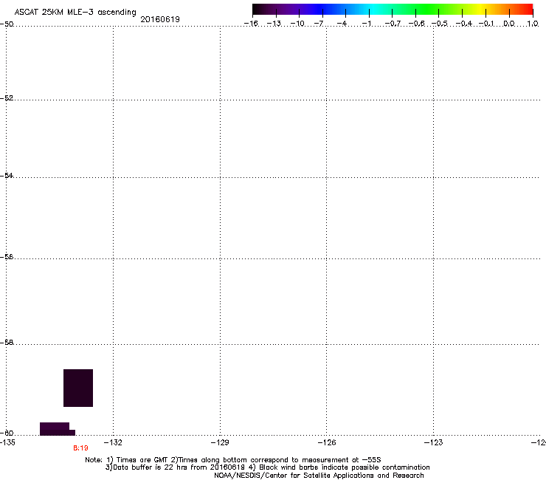Click the dark purple data block near -59

pos(78,388)
